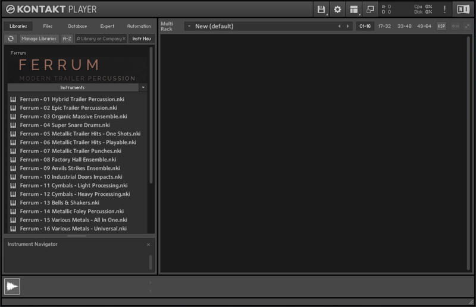This screenshot has height=307, width=476.
Task: Show rack page 17-32
Action: 384,26
